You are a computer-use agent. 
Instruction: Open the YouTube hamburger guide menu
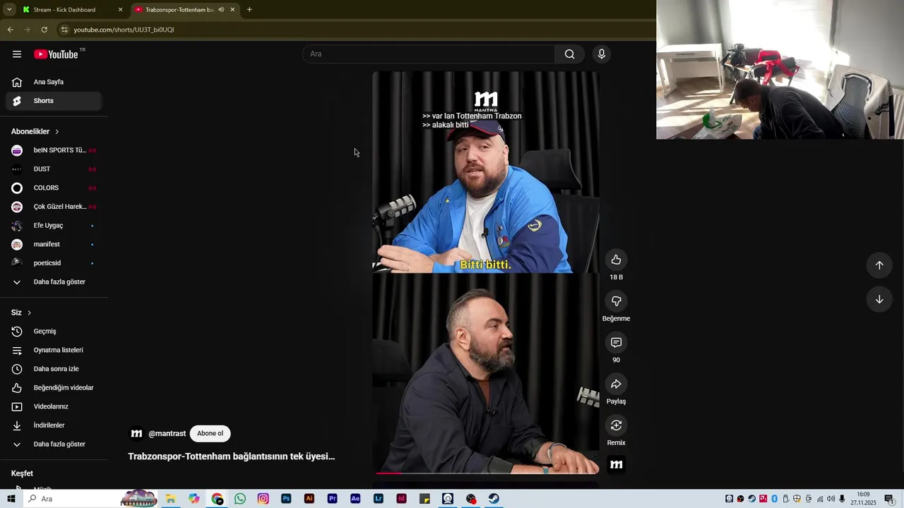17,54
